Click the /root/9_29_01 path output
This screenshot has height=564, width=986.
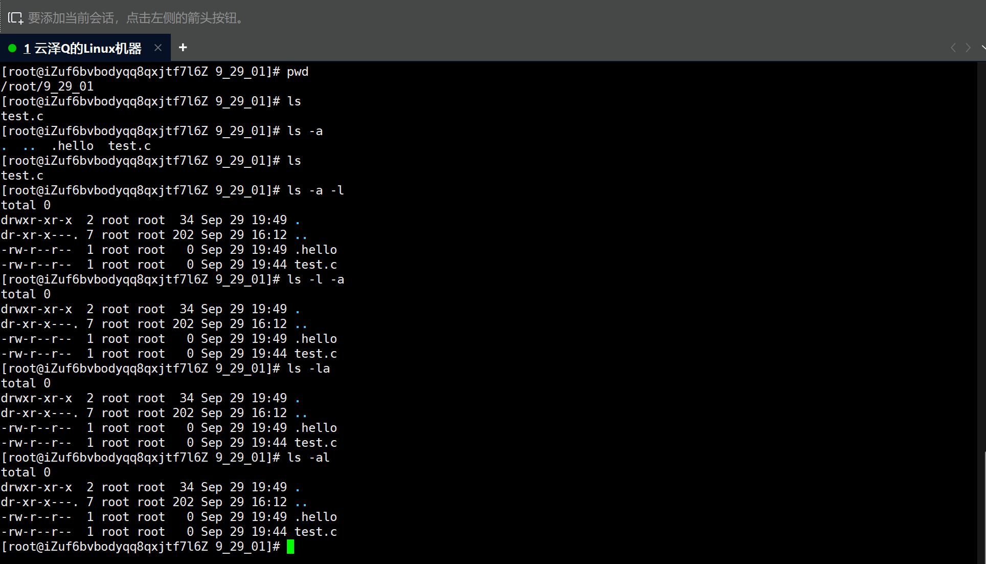click(x=47, y=86)
